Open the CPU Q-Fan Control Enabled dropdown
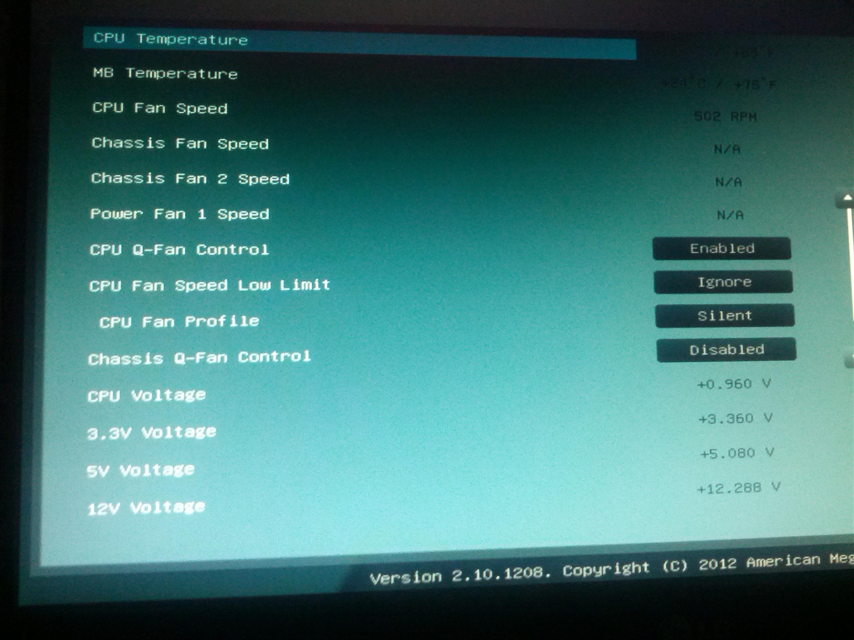 click(x=721, y=249)
